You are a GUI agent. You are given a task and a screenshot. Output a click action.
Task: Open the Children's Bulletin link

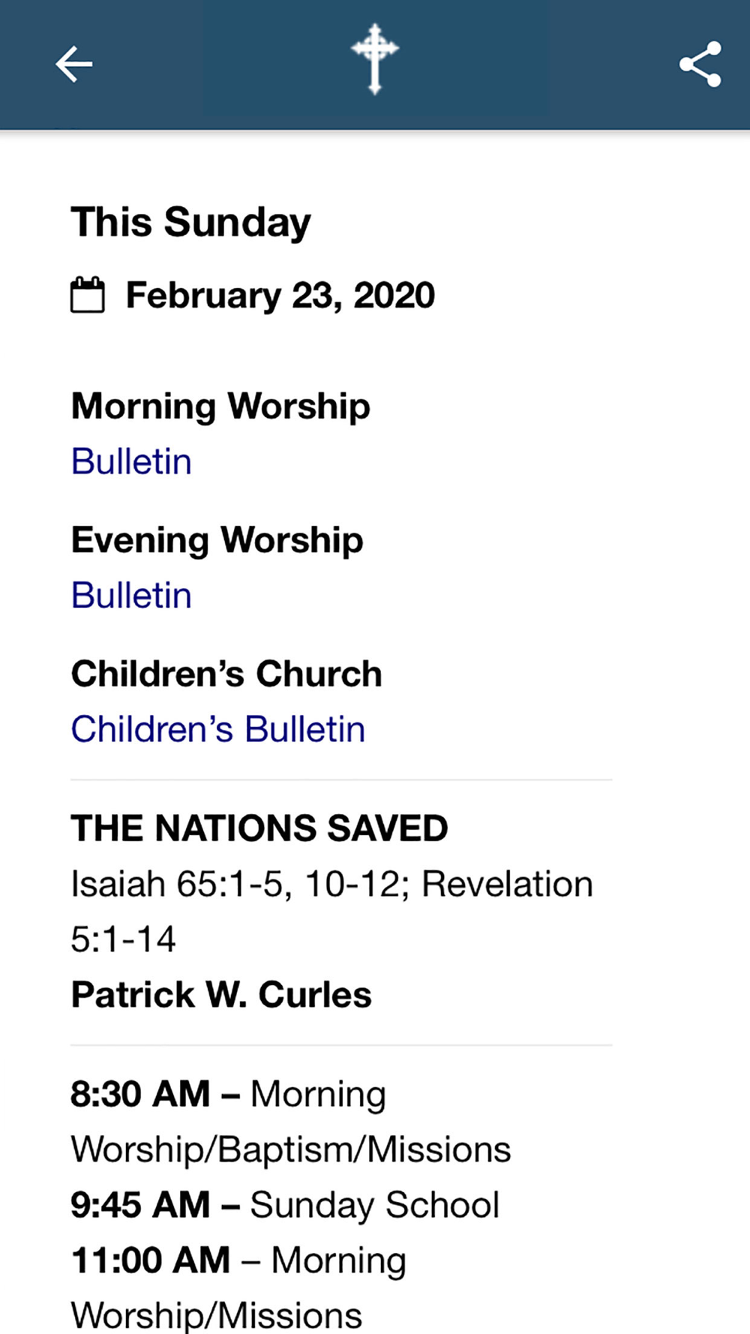(218, 729)
